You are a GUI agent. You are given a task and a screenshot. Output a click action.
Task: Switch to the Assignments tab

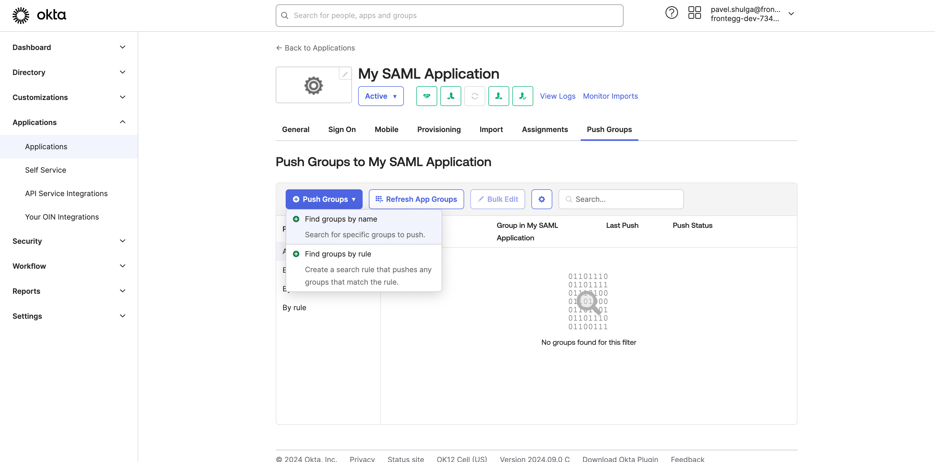(x=545, y=129)
